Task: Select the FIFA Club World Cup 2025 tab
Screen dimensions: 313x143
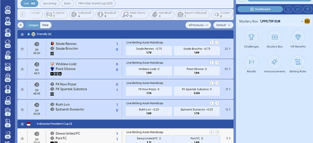Action: click(95, 3)
